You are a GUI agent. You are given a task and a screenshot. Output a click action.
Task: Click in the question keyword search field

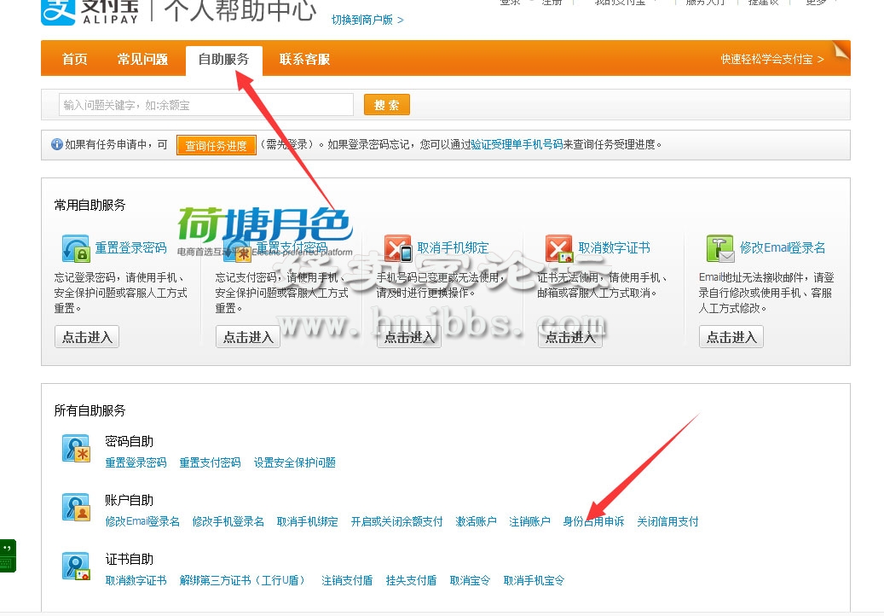coord(205,105)
